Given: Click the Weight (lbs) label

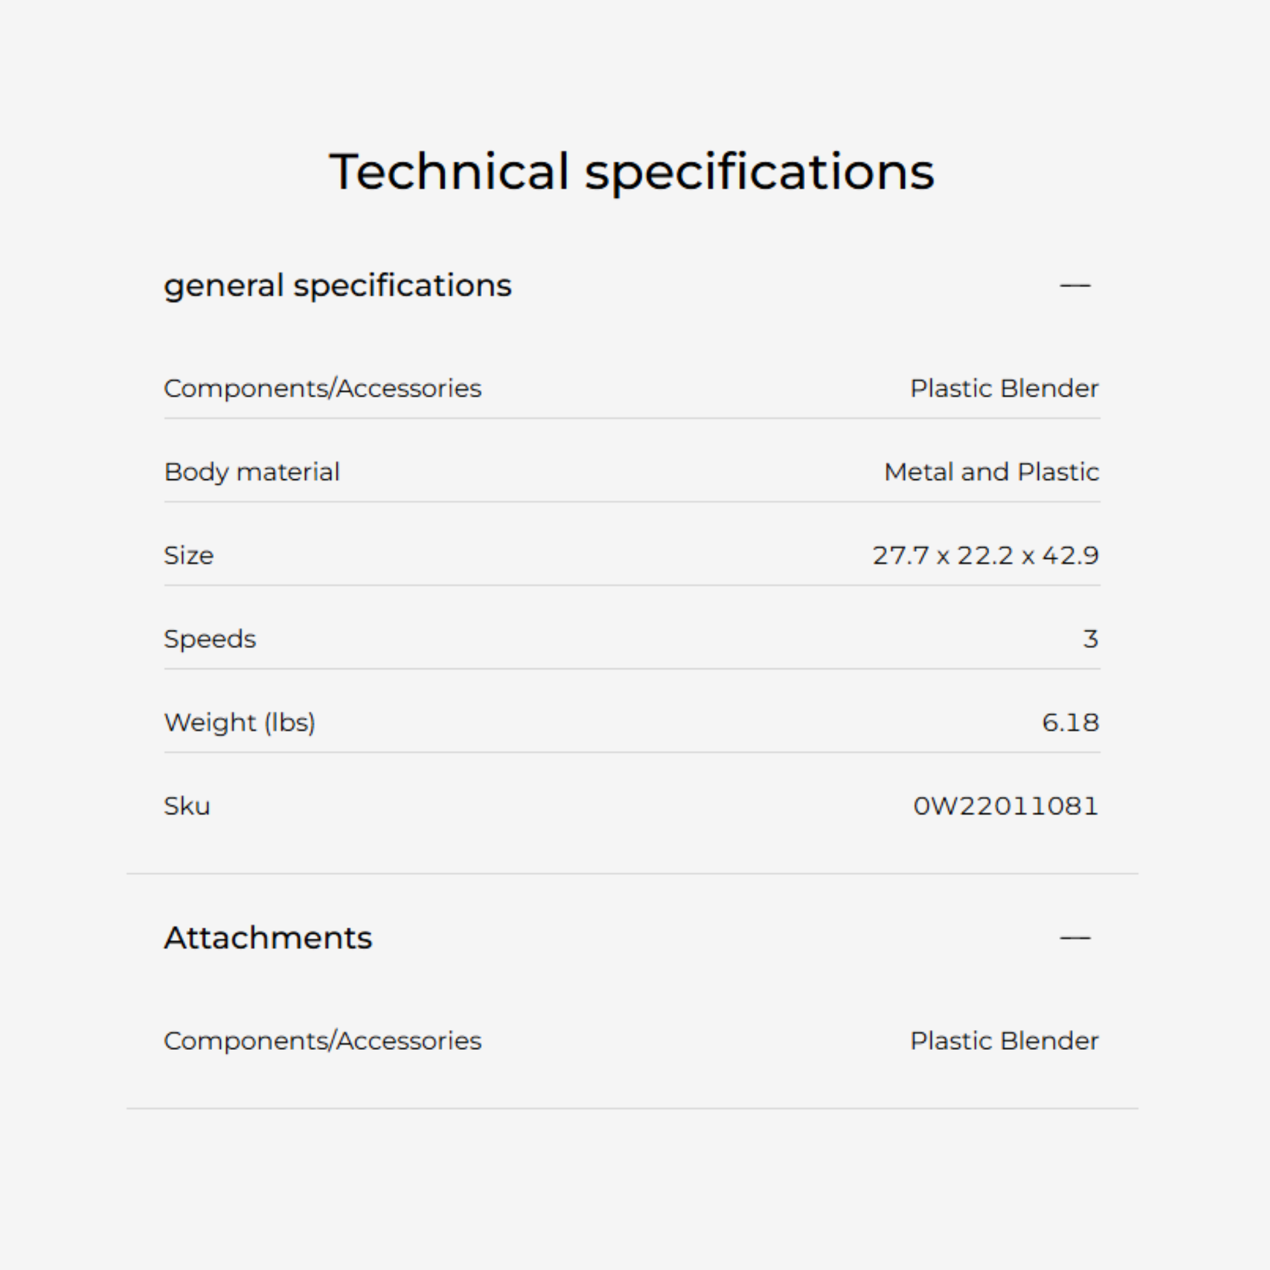Looking at the screenshot, I should (x=239, y=722).
